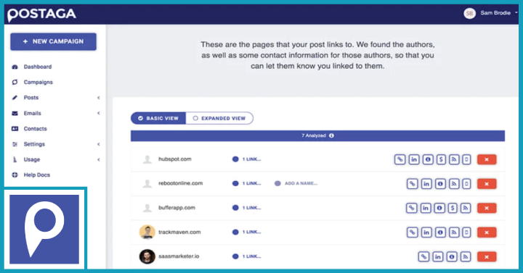The image size is (523, 273).
Task: Remove bufferapp.com row with red X
Action: [487, 208]
